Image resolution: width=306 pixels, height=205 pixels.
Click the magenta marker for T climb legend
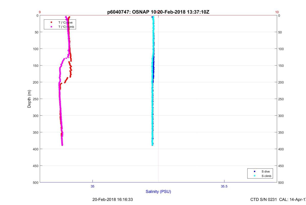[x=52, y=27]
